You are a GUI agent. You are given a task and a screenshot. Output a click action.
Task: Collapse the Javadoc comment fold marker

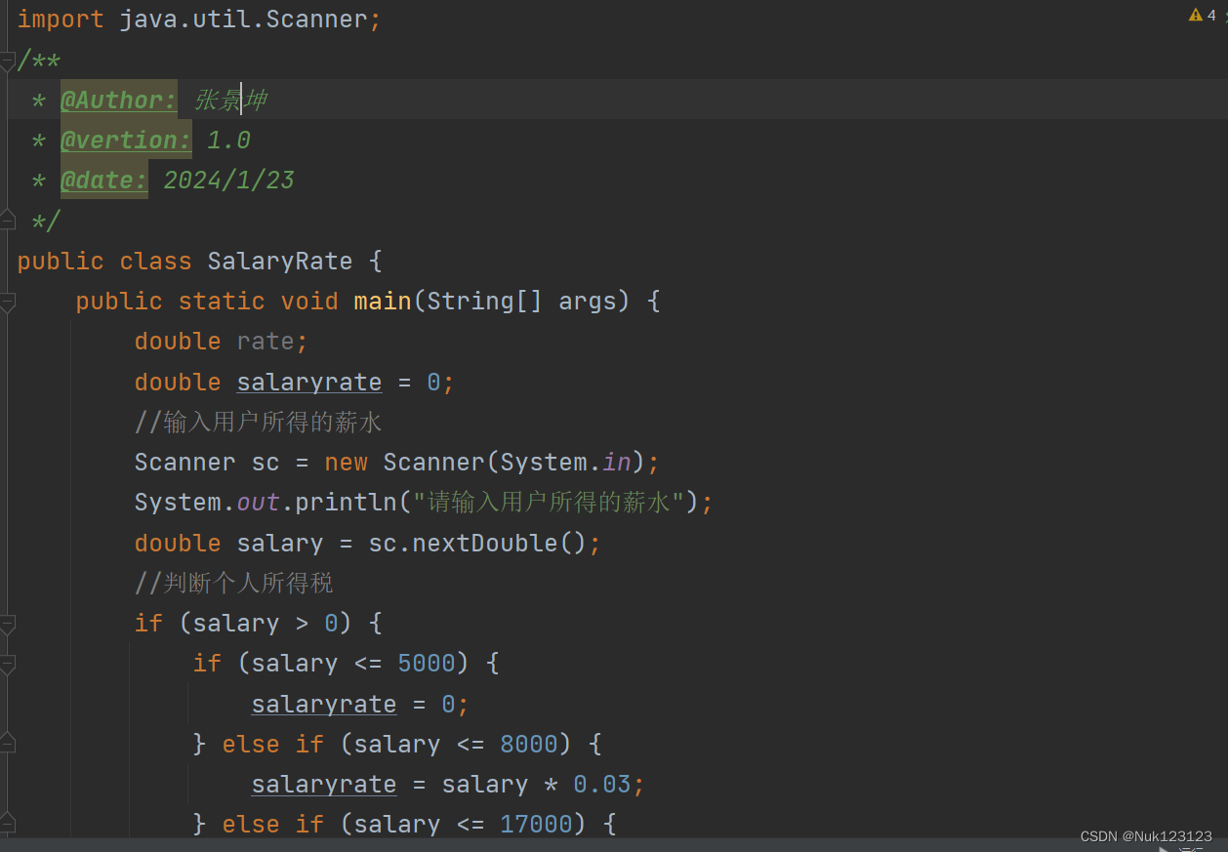(x=7, y=61)
